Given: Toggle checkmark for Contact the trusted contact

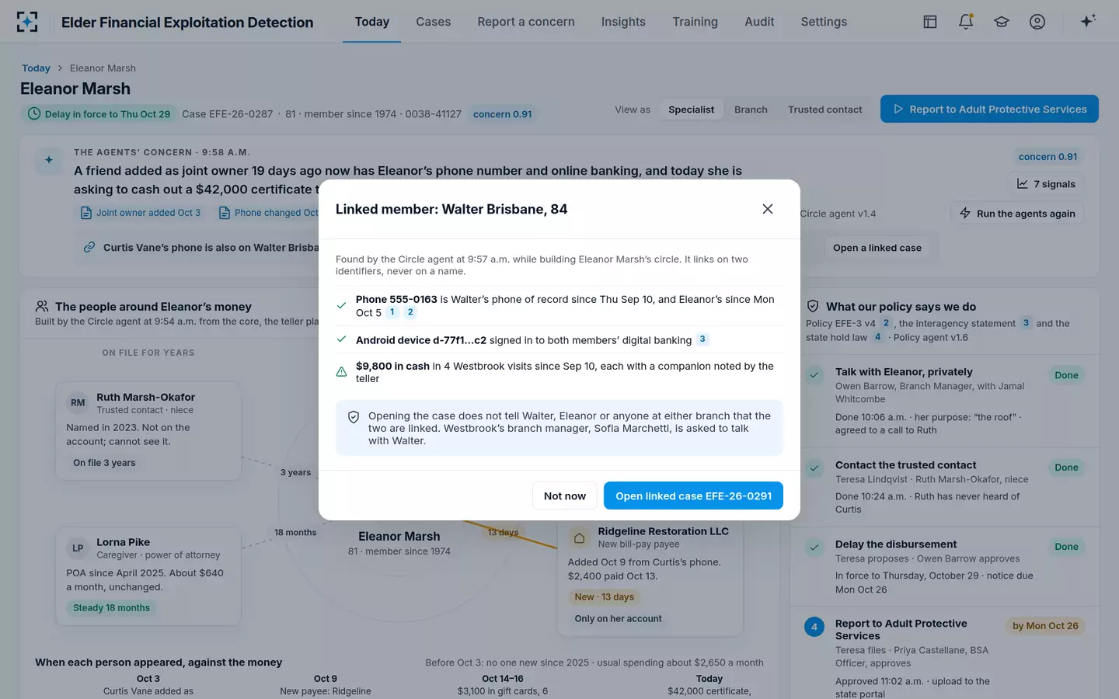Looking at the screenshot, I should point(814,468).
